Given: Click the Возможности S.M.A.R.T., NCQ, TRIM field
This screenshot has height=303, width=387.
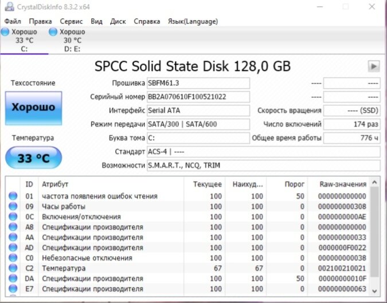Looking at the screenshot, I should (263, 165).
